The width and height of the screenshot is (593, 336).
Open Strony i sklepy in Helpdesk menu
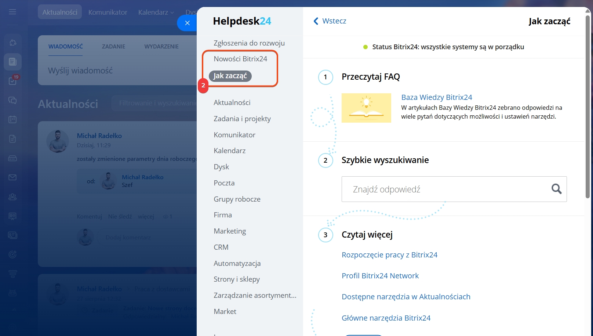[x=237, y=279]
